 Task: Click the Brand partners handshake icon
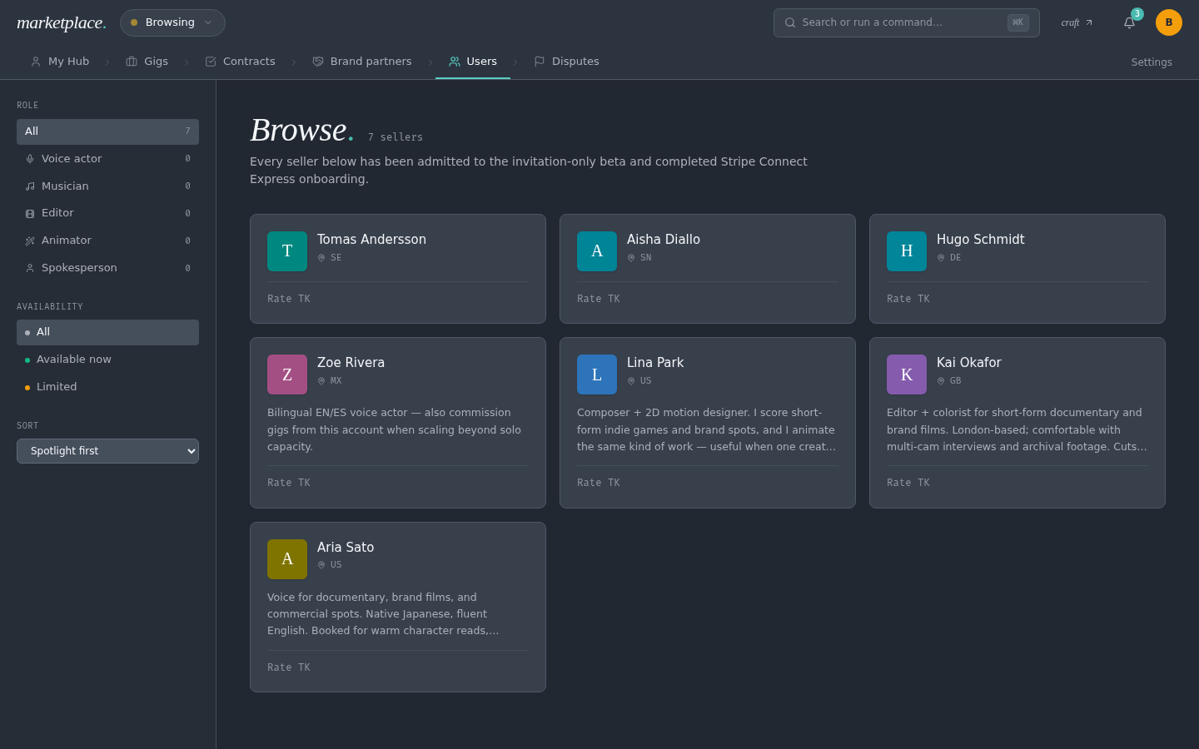coord(318,62)
